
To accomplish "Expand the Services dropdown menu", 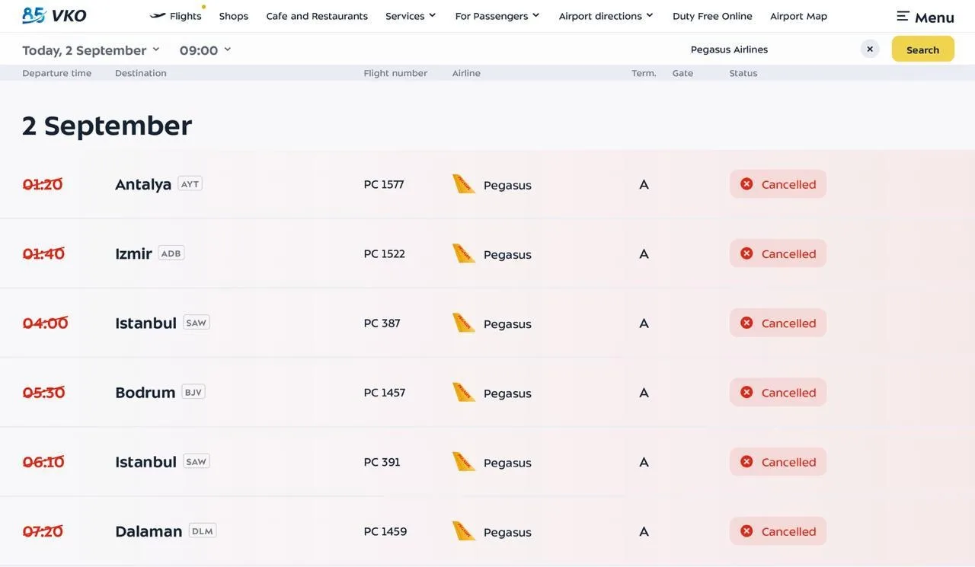I will [411, 16].
